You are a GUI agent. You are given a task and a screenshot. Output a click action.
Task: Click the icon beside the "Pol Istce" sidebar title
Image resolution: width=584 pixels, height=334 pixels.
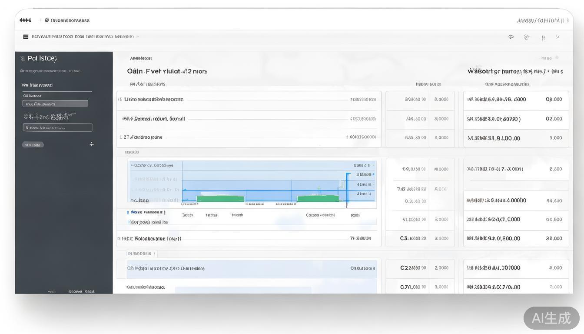(23, 59)
